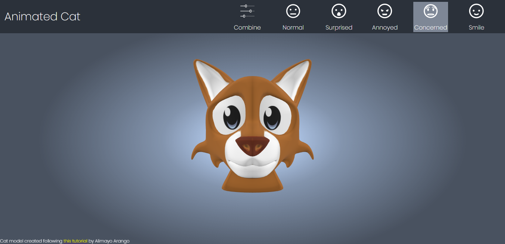Click the cat's left eye pupil
The image size is (505, 244).
click(233, 117)
